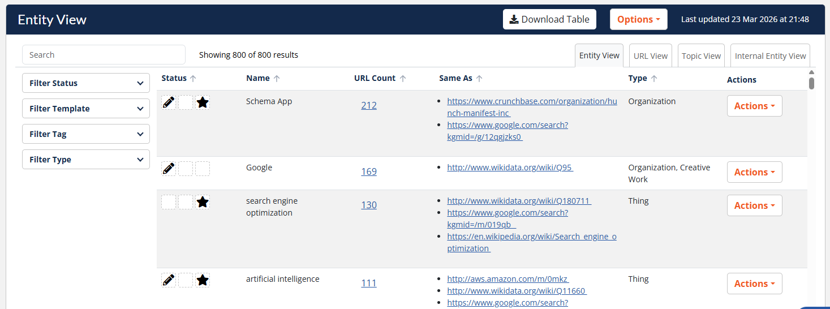Open the aws.amazon.com/m/0mkz link

coord(508,279)
